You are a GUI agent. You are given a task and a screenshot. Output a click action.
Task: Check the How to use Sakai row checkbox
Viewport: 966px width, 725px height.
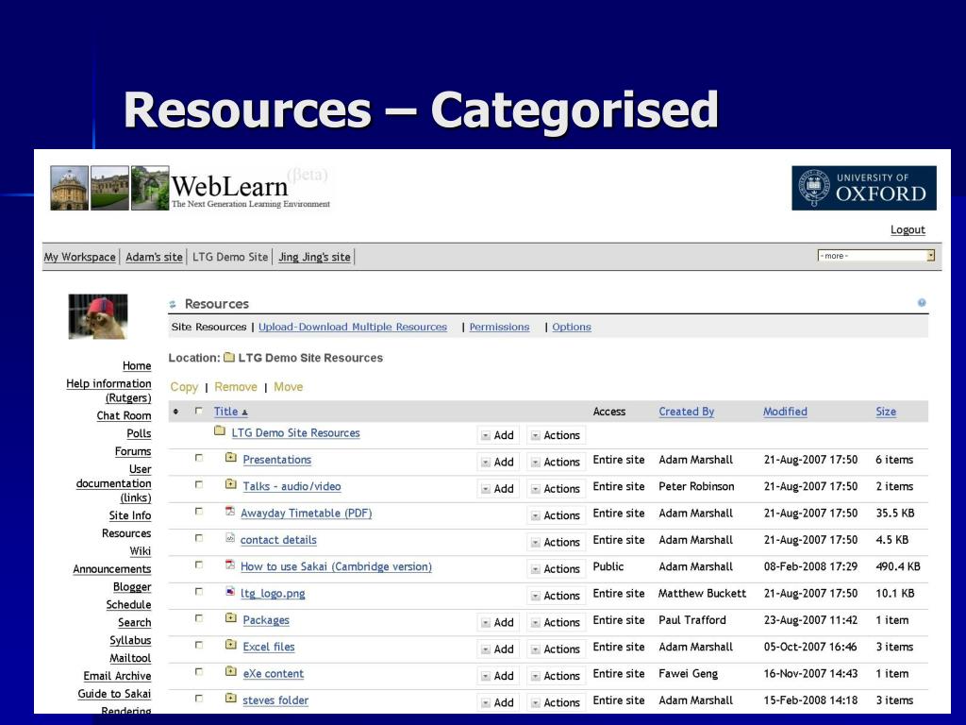[198, 565]
